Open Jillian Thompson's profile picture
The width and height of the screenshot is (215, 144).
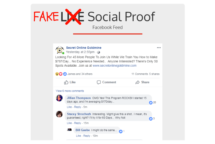click(59, 98)
